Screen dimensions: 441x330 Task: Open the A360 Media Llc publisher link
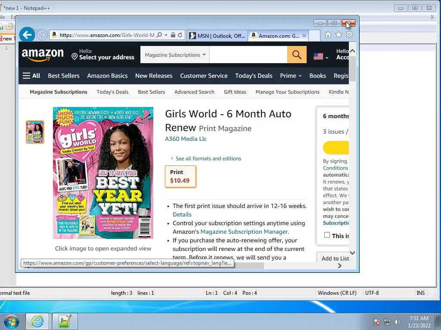[186, 139]
